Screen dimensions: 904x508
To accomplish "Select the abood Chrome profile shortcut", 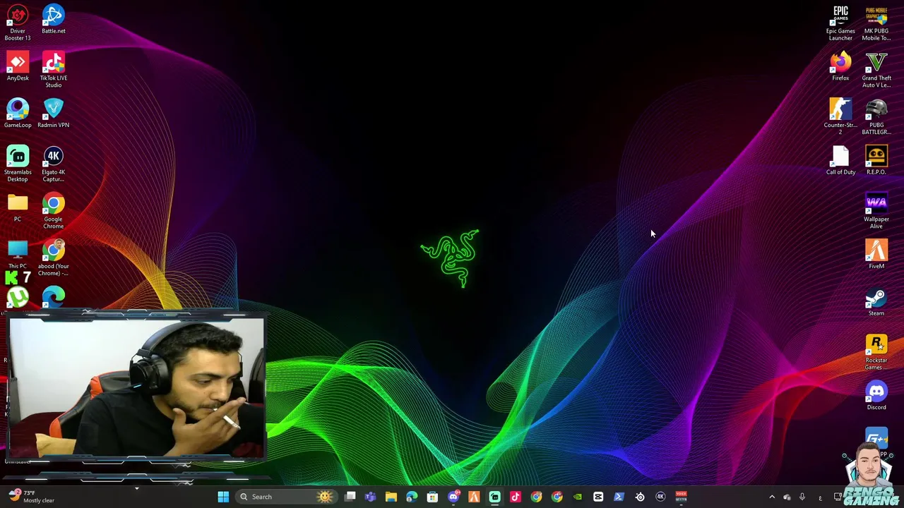I will [x=54, y=258].
